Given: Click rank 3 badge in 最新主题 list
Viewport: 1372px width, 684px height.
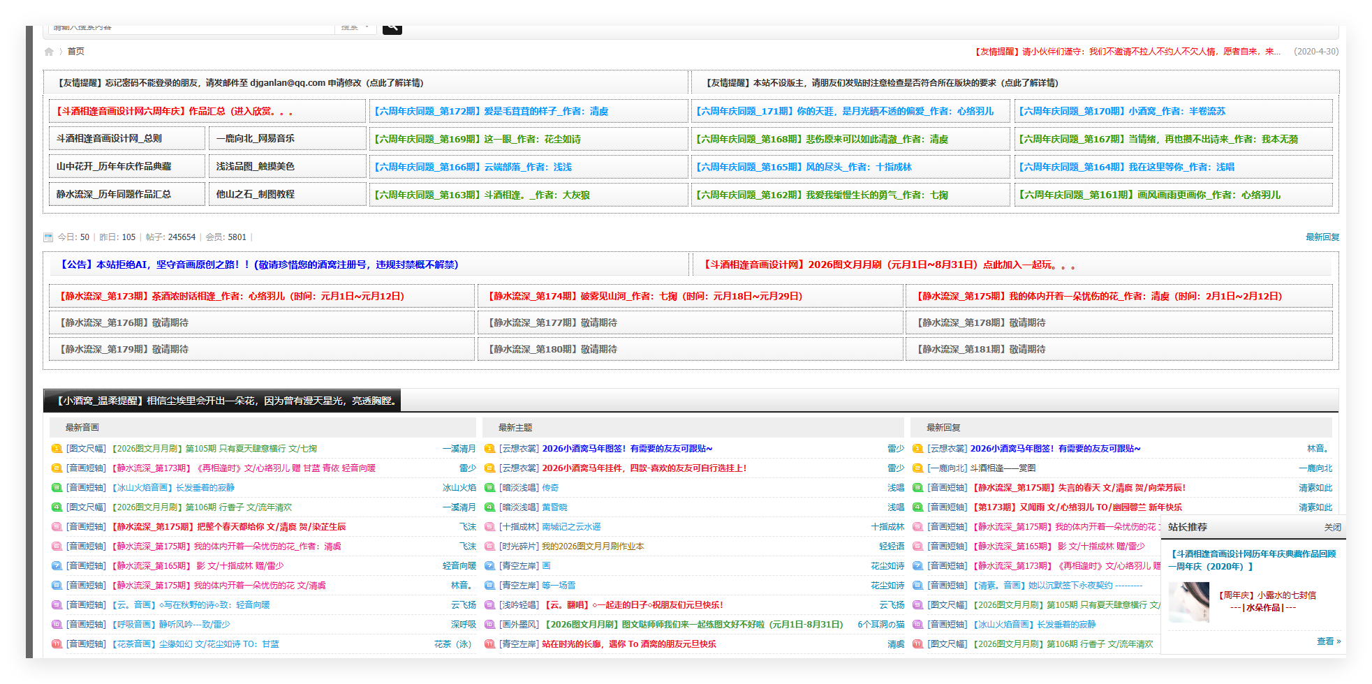Looking at the screenshot, I should point(489,488).
